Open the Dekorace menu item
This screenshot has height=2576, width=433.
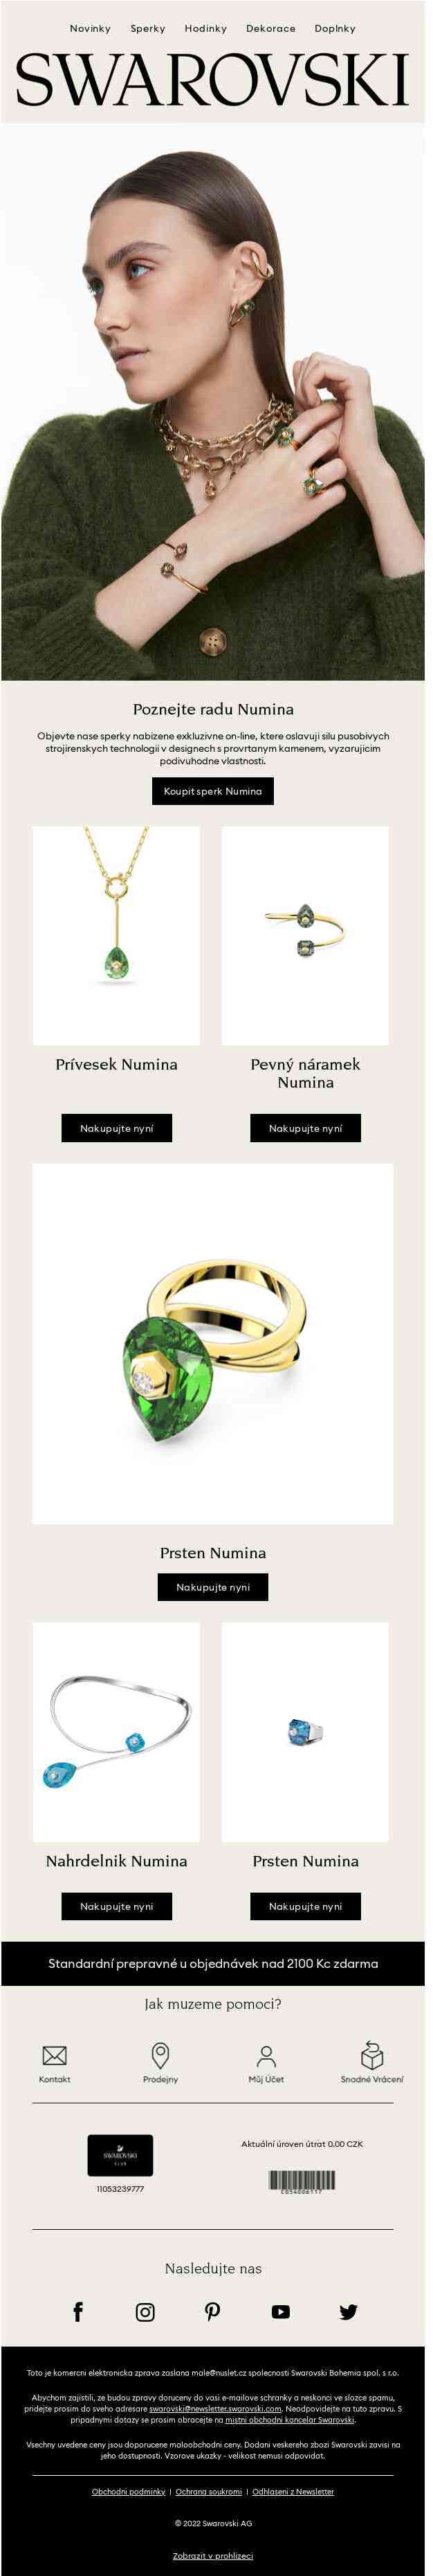271,28
